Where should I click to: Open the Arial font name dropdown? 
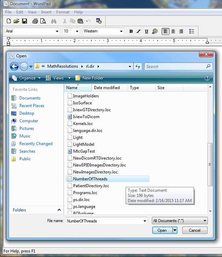click(57, 31)
